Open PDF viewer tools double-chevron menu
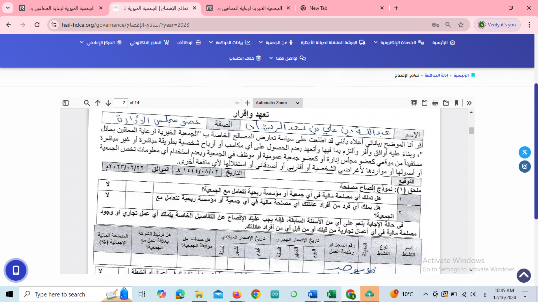The image size is (538, 302). (469, 103)
